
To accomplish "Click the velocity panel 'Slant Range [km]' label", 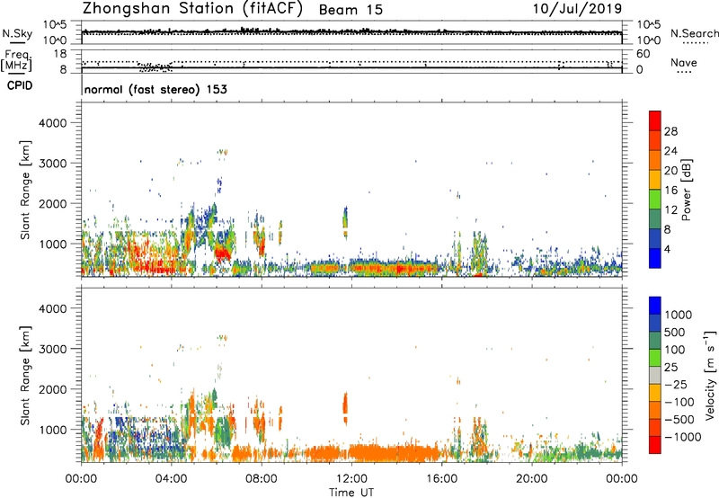I will tap(25, 376).
